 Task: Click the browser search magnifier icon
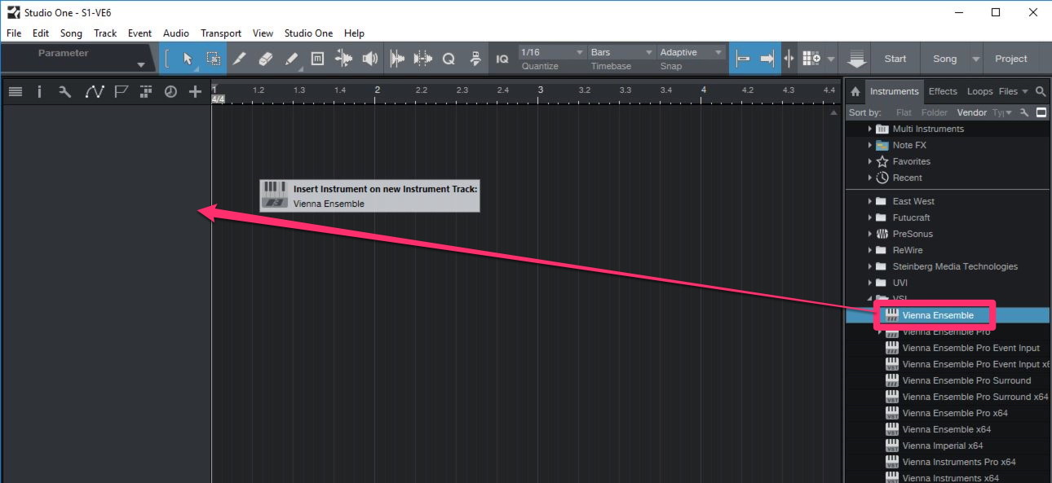1041,91
